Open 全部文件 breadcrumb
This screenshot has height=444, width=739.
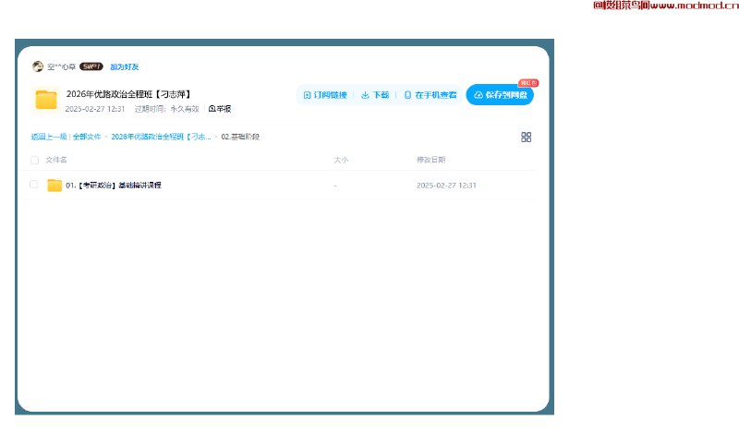pos(87,137)
